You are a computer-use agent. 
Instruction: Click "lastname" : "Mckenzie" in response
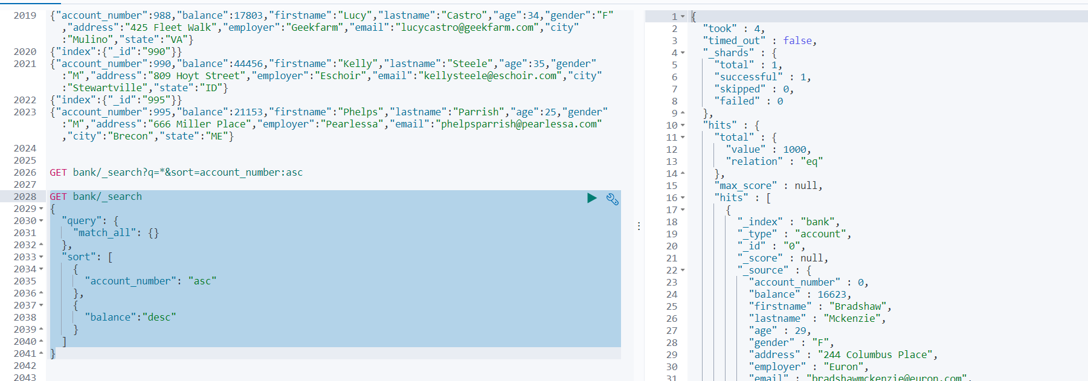point(817,319)
